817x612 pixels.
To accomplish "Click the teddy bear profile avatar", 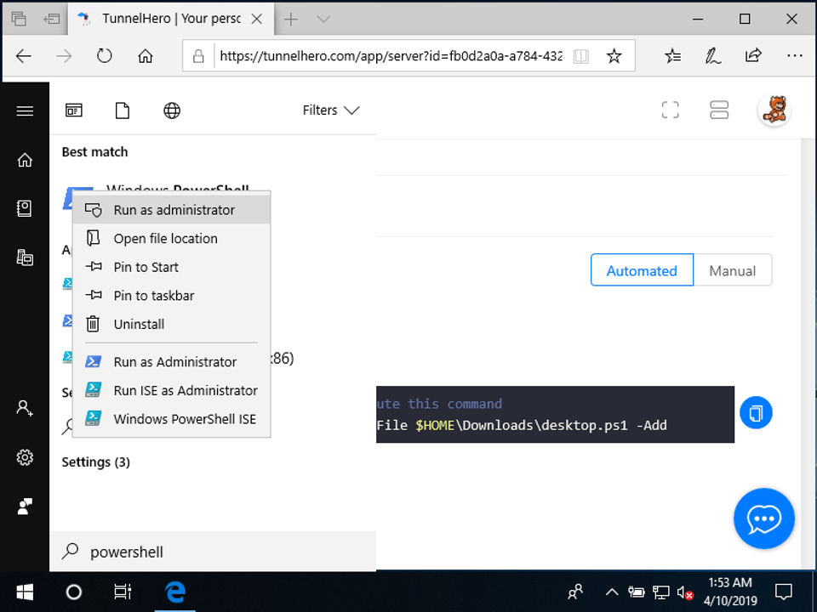I will click(x=774, y=110).
